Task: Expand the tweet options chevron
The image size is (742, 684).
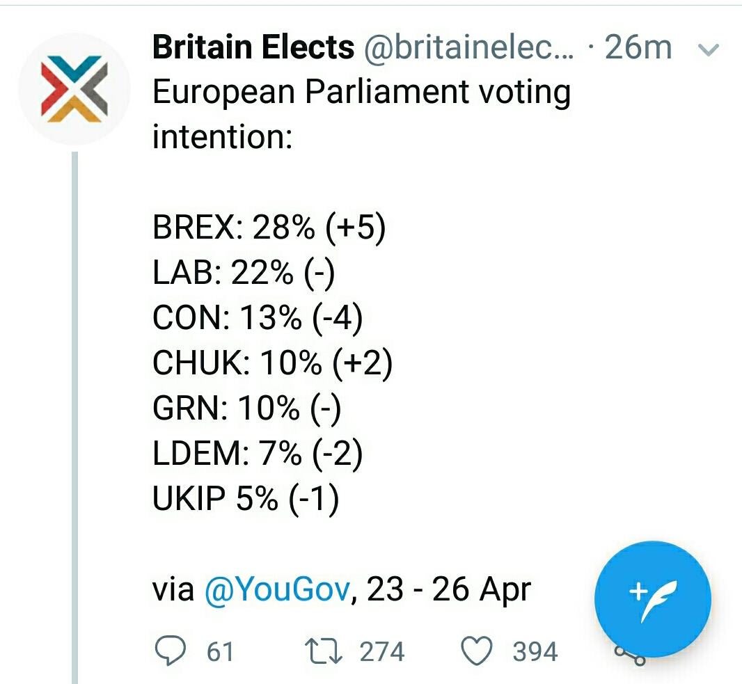Action: [x=708, y=49]
